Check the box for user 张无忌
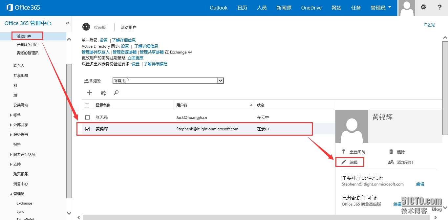Screen dimensions: 448x220 coord(87,117)
